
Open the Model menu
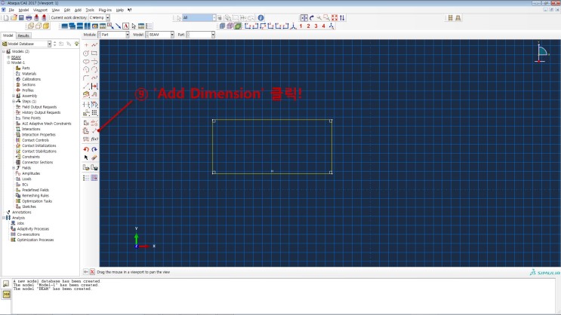[x=23, y=10]
